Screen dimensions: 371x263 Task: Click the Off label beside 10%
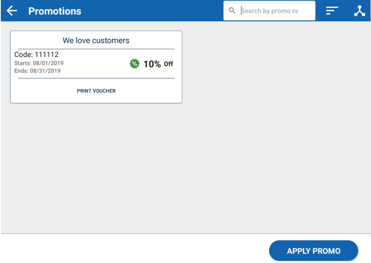point(168,64)
